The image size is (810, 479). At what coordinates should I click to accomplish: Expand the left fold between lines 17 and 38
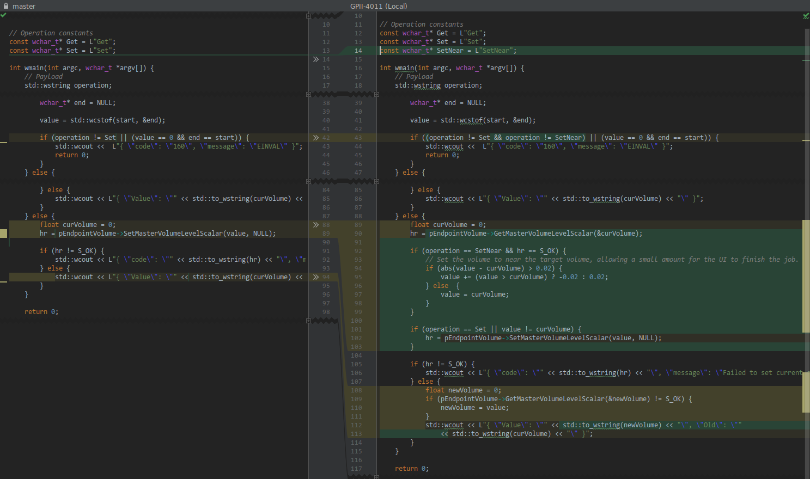tap(308, 94)
